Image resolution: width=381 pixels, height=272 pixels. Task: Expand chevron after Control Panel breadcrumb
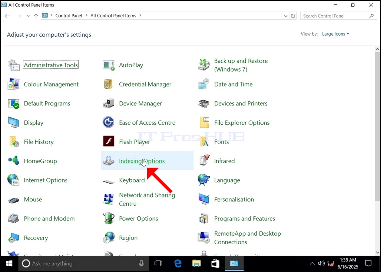tap(86, 16)
